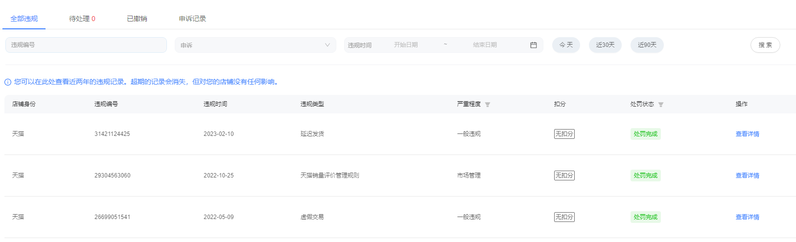
Task: Click the 开始日期 date field
Action: click(406, 45)
